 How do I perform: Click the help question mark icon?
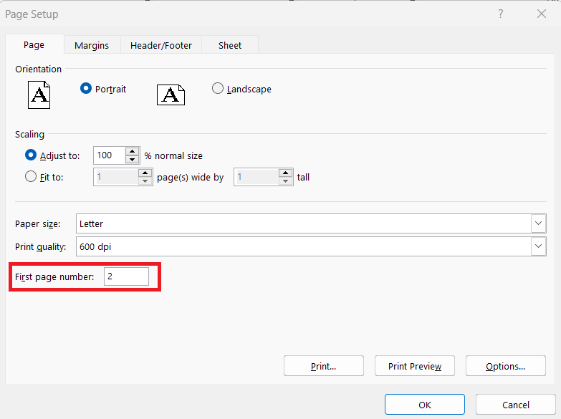click(501, 14)
